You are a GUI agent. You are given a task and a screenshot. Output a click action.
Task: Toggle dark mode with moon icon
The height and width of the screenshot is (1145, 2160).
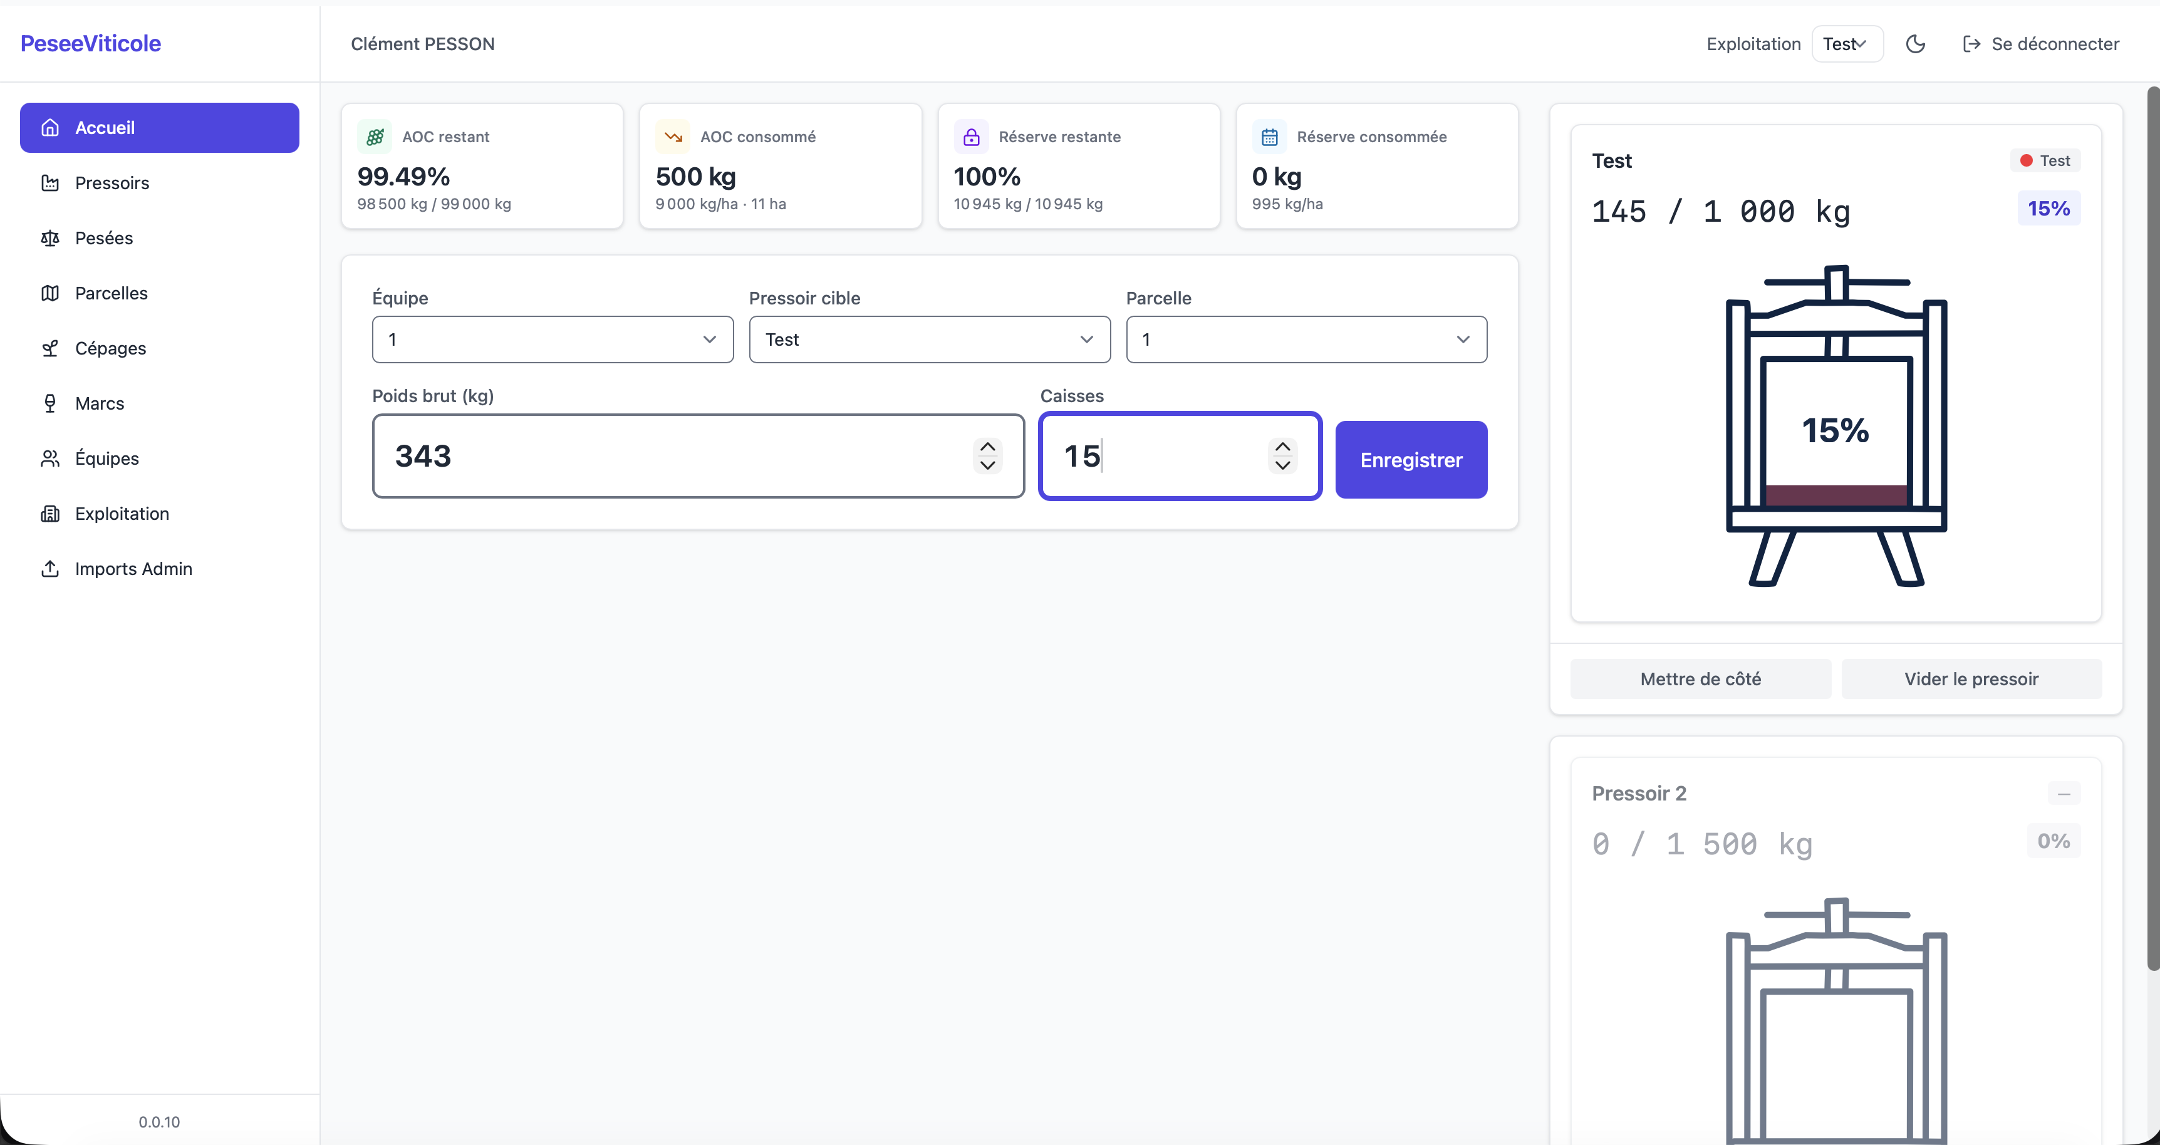[x=1915, y=44]
